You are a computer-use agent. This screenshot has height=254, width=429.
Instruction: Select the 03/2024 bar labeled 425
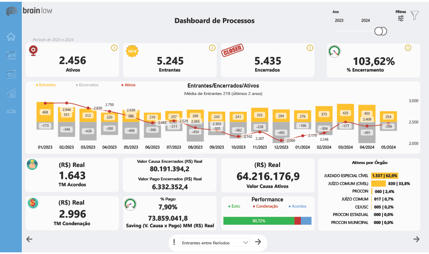(x=346, y=113)
